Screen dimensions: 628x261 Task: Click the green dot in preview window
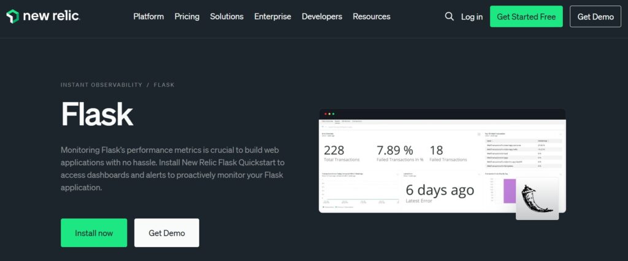pos(333,114)
